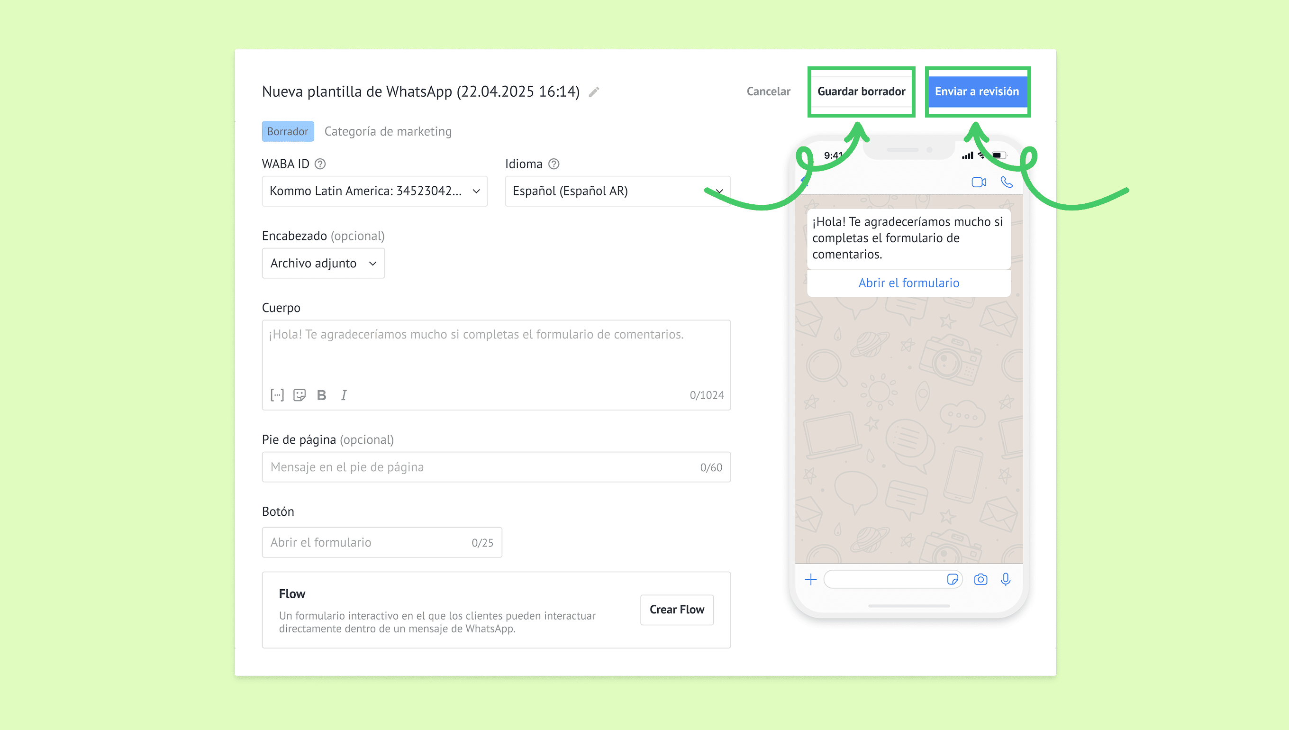Expand the Idioma language dropdown
Screen dimensions: 1289x730
coord(617,191)
